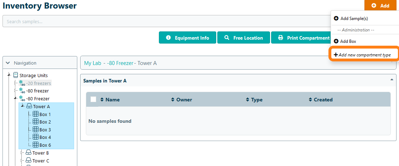Viewport: 399px width, 166px height.
Task: Click the Storage Units database icon
Action: pyautogui.click(x=16, y=75)
